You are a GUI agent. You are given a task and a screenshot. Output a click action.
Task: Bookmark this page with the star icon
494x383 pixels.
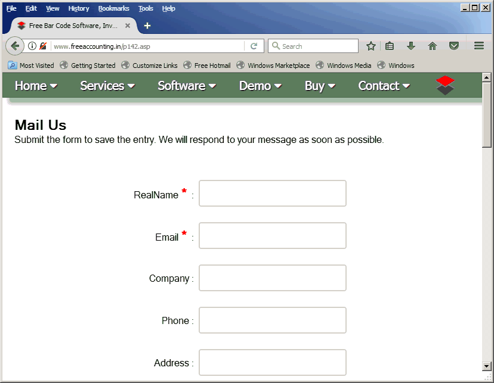[x=370, y=46]
